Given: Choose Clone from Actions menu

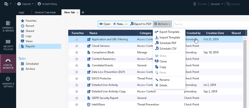Looking at the screenshot, I should pos(169,61).
